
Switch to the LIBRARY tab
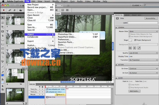point(127,15)
